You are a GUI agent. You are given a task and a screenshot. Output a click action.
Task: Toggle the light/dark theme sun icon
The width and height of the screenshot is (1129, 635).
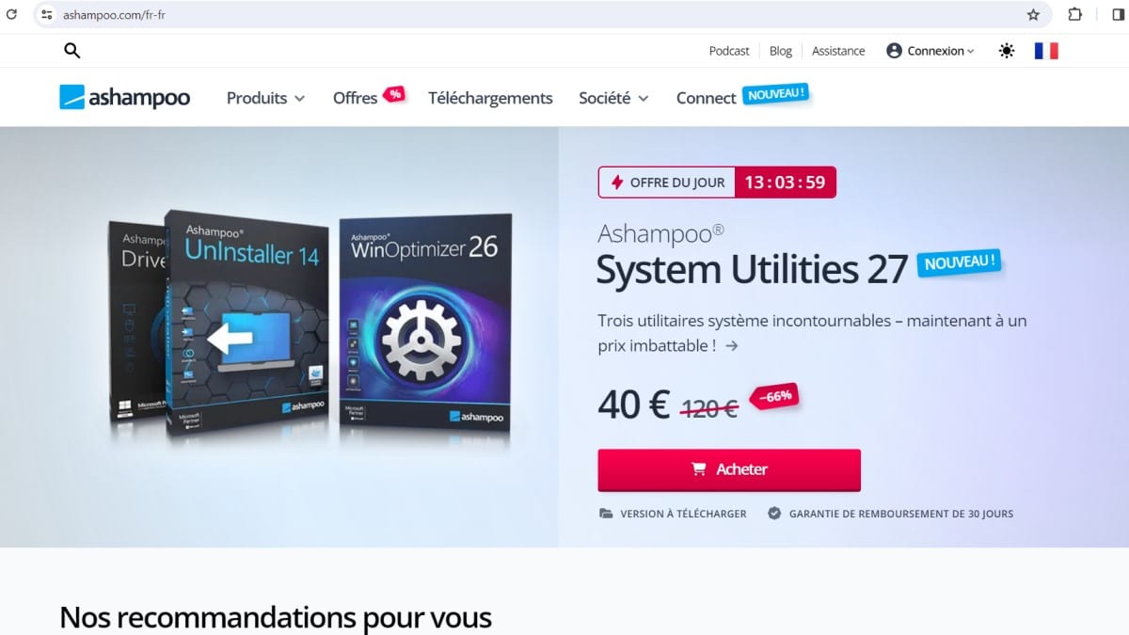pyautogui.click(x=1007, y=51)
